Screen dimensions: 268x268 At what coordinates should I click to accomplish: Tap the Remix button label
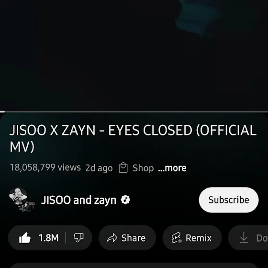[x=199, y=238]
